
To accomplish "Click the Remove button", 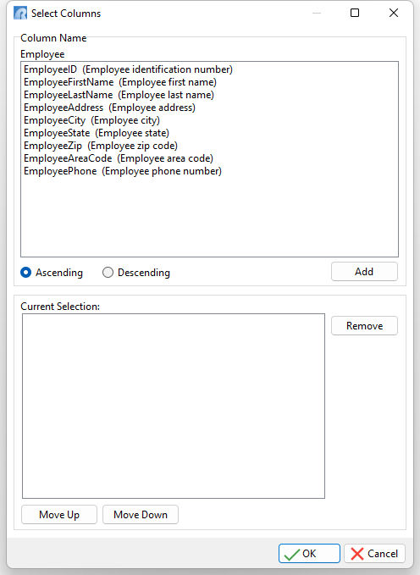I will [364, 326].
